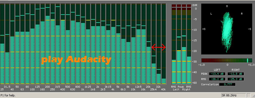Click the red double-headed arrow annotation
This screenshot has width=255, height=98.
[x=159, y=47]
